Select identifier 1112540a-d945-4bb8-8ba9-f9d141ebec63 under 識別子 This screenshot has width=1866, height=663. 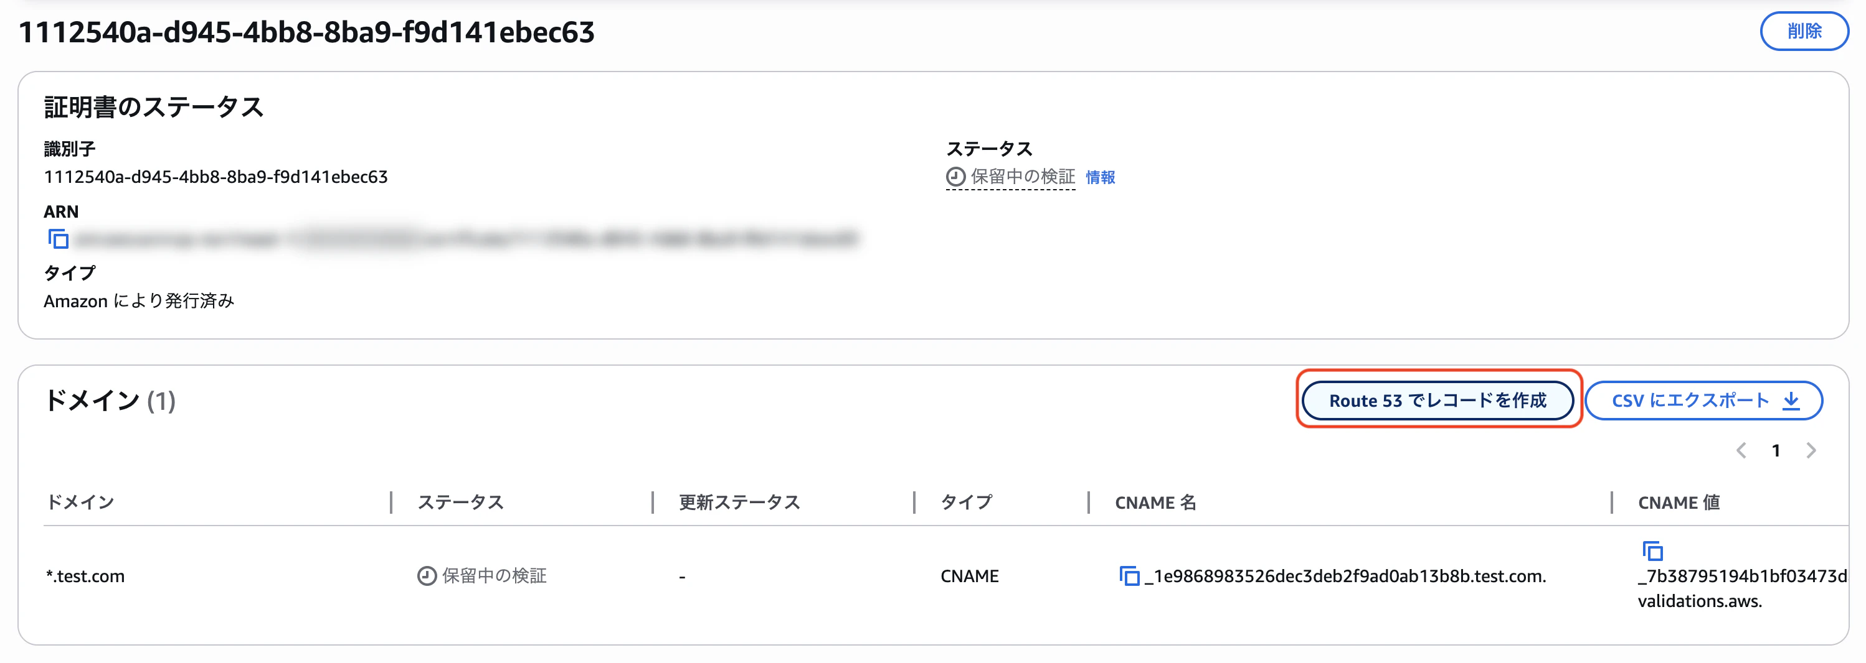click(216, 177)
